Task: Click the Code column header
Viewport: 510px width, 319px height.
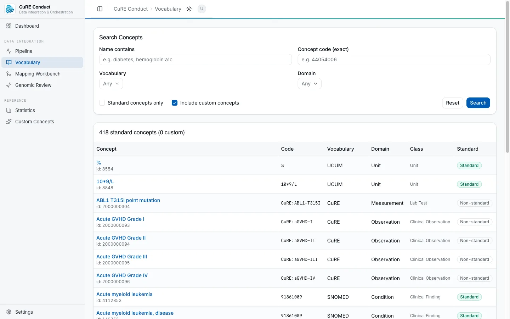Action: point(287,149)
